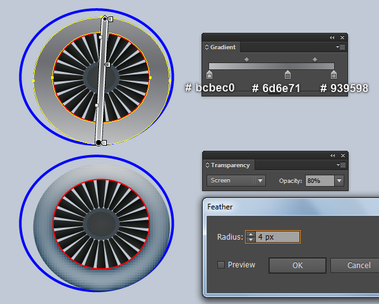This screenshot has height=304, width=379.
Task: Switch to the Gradient tab
Action: coord(222,47)
